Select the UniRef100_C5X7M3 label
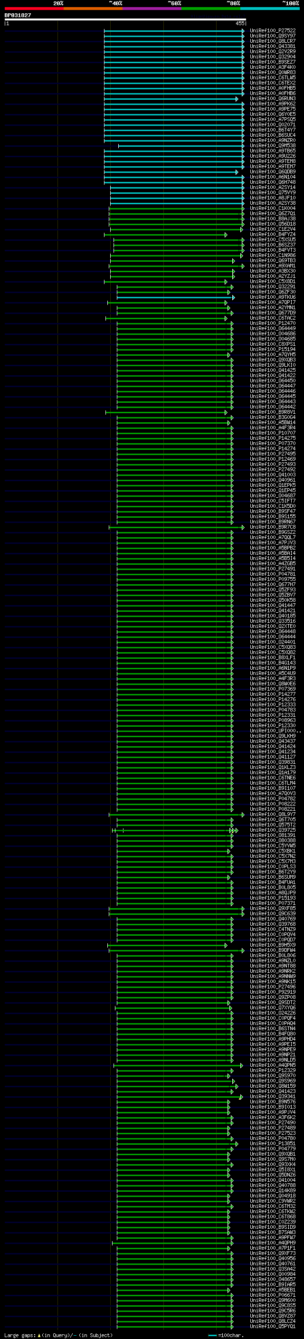This screenshot has height=1339, width=304. click(272, 861)
